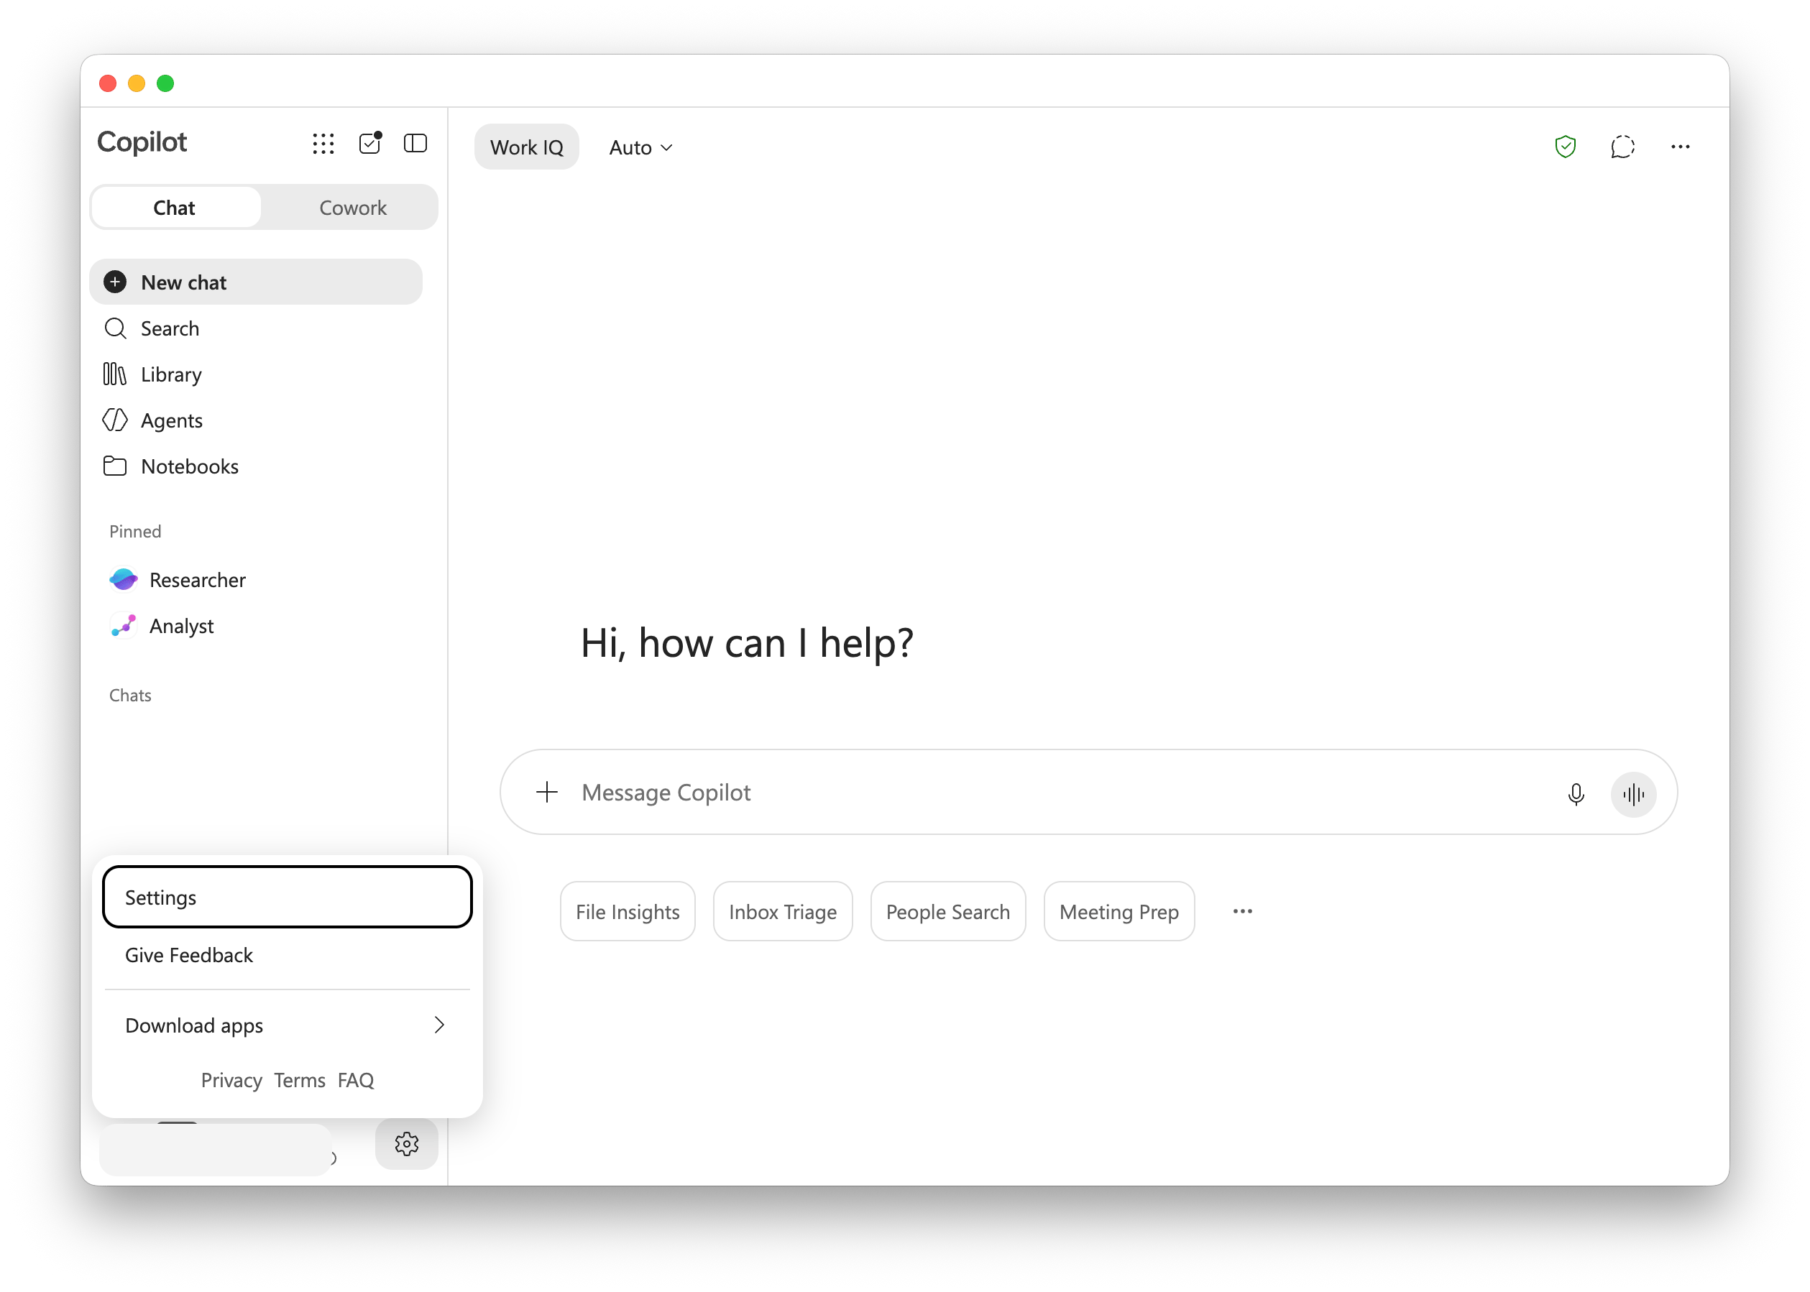The height and width of the screenshot is (1292, 1810).
Task: Toggle the Work IQ pill
Action: [x=526, y=147]
